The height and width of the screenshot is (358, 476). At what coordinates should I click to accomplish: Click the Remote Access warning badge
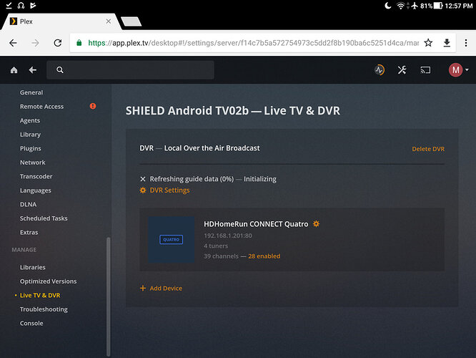tap(93, 106)
